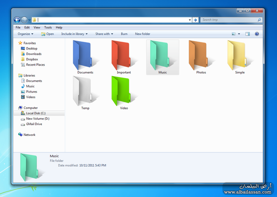The height and width of the screenshot is (197, 277).
Task: Open the File menu
Action: pos(18,27)
